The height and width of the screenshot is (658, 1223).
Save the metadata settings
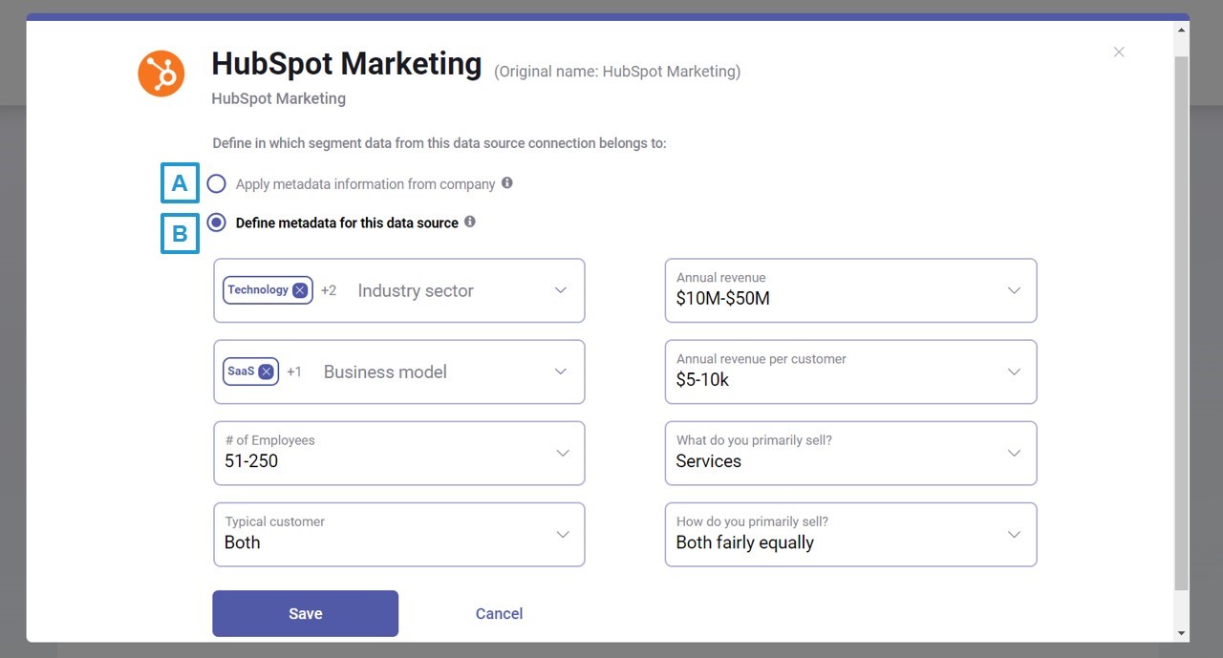pyautogui.click(x=305, y=613)
